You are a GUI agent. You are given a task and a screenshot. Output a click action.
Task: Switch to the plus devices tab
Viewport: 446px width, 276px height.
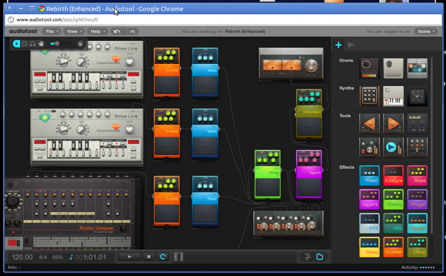tap(338, 45)
